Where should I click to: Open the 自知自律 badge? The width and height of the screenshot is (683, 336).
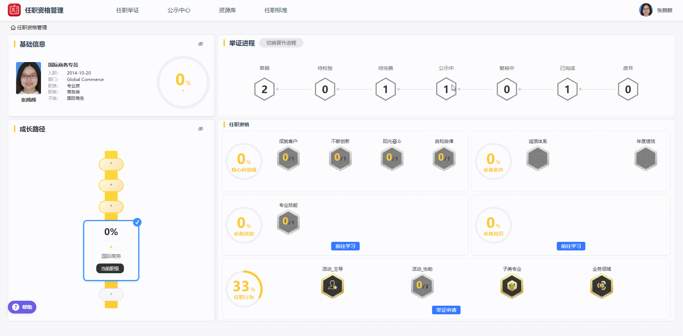pyautogui.click(x=444, y=158)
